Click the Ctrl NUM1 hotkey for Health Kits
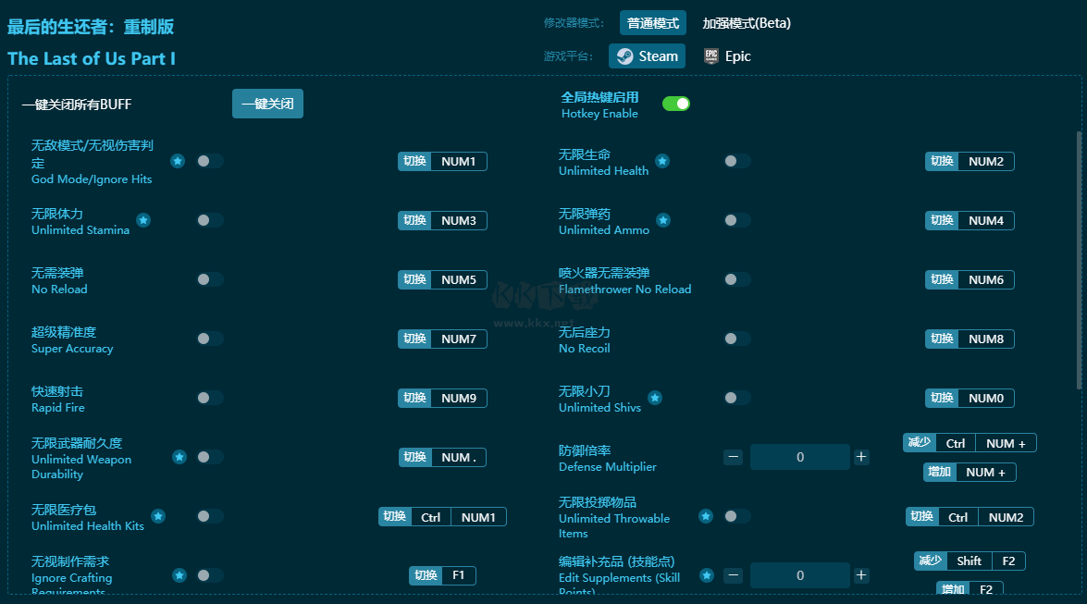 [x=442, y=517]
